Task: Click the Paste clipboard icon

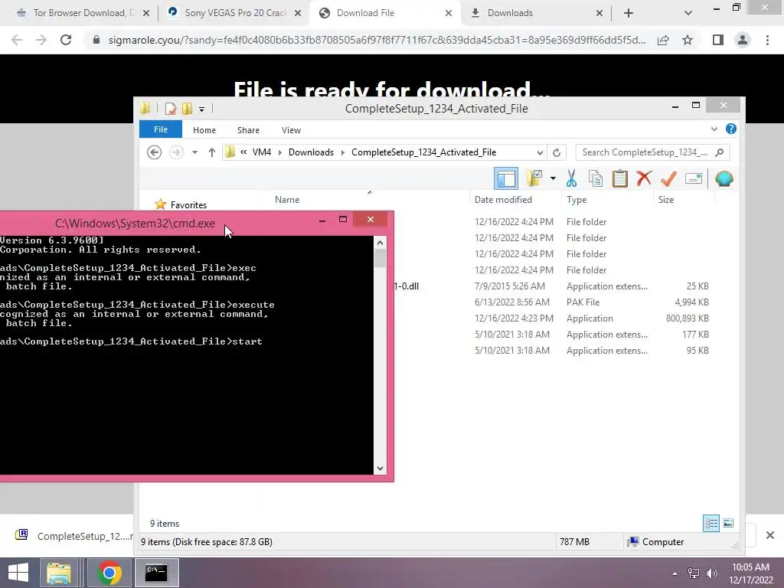Action: pyautogui.click(x=620, y=178)
